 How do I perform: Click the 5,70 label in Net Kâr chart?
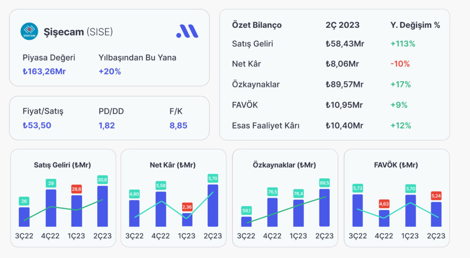click(213, 178)
